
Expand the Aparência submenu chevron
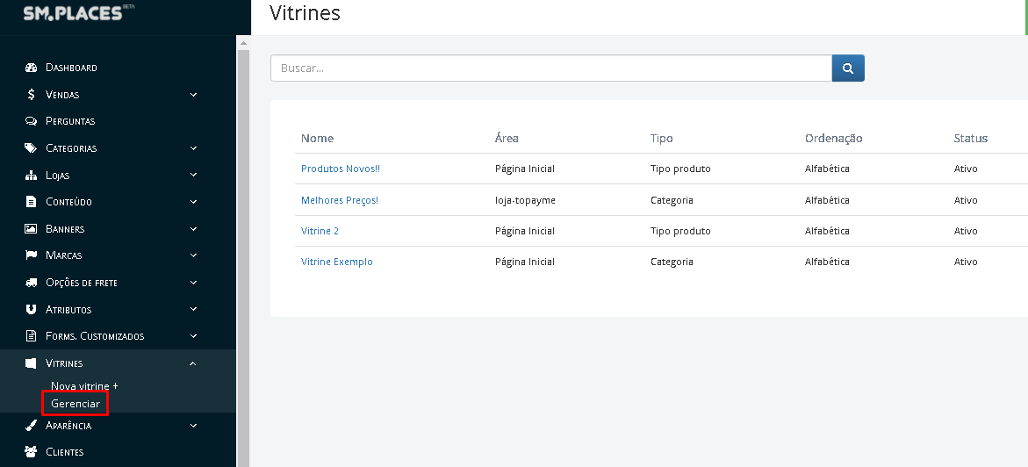pos(194,426)
